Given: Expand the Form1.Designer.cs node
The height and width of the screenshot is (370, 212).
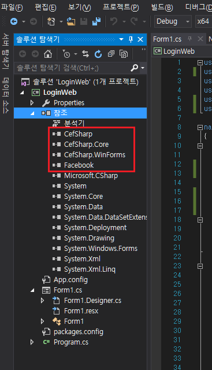Looking at the screenshot, I should pos(42,301).
